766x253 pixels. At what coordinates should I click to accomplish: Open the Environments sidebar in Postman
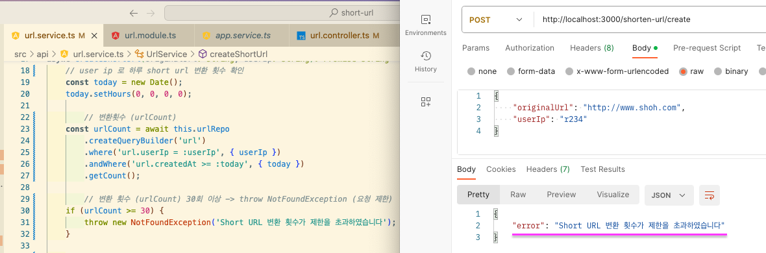click(425, 25)
